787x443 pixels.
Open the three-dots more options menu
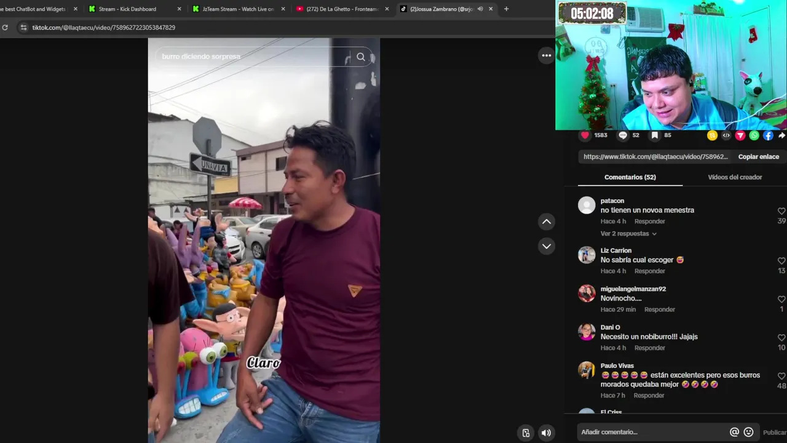pyautogui.click(x=546, y=55)
